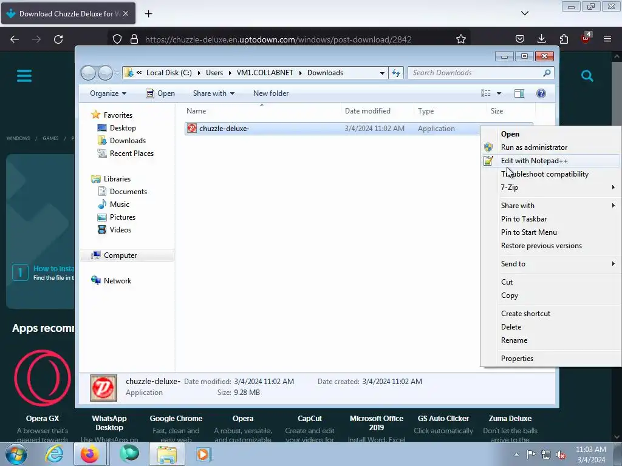
Task: Sort by Date modified column
Action: click(x=377, y=111)
